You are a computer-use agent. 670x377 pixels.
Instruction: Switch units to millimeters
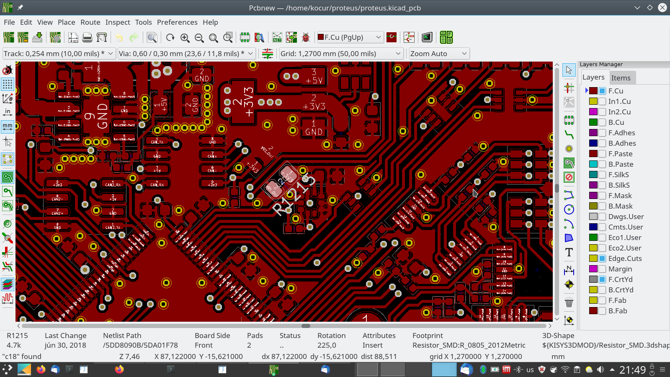coord(8,127)
